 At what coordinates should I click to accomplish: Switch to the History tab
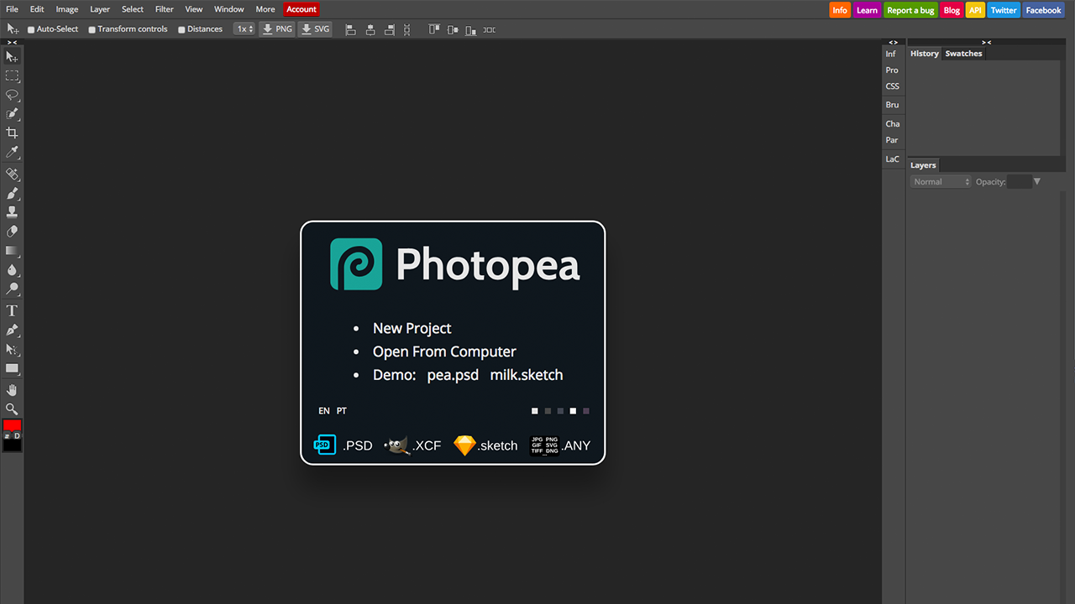coord(925,54)
